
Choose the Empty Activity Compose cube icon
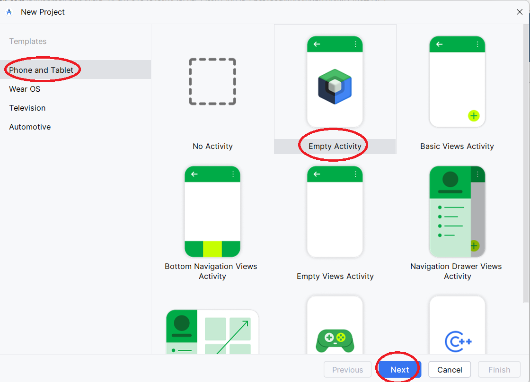click(x=335, y=87)
